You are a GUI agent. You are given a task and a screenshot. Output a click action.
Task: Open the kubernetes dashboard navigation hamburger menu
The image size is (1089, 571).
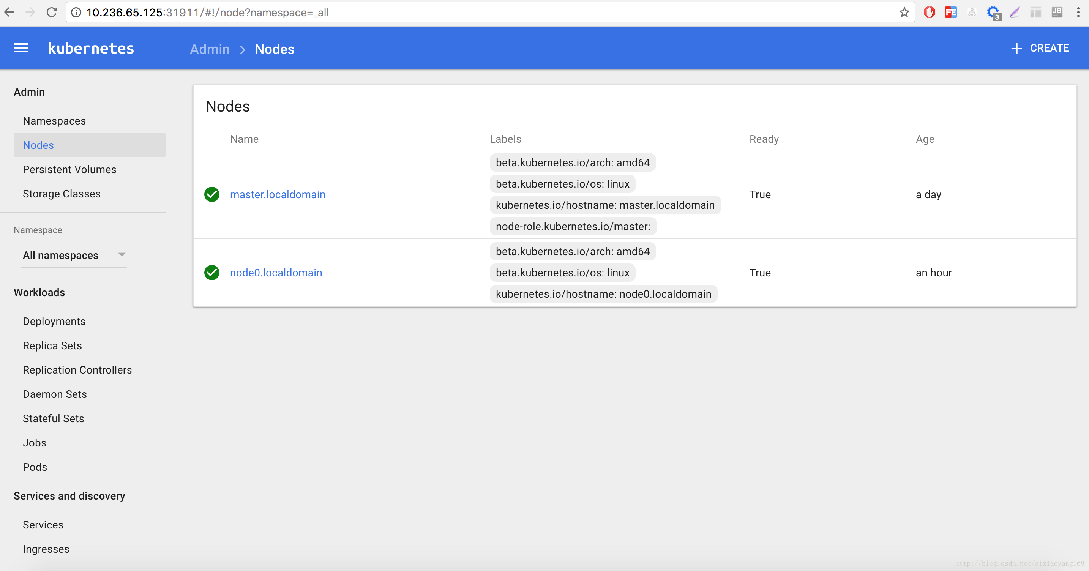coord(21,48)
